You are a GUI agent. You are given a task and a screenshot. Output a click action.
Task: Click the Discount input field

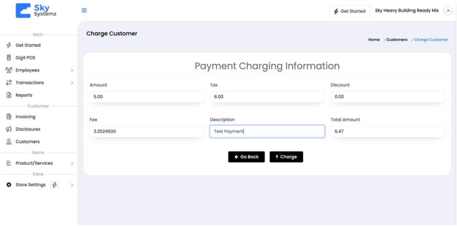click(x=387, y=97)
